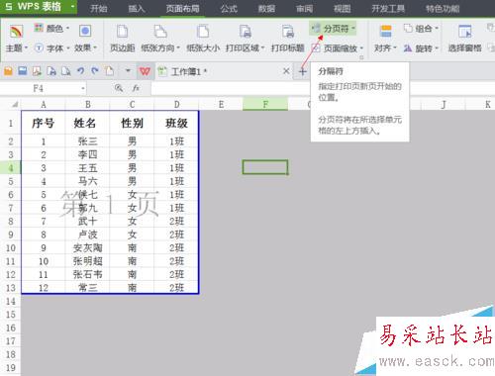Click the undo arrow icon
The height and width of the screenshot is (376, 495).
[x=80, y=71]
